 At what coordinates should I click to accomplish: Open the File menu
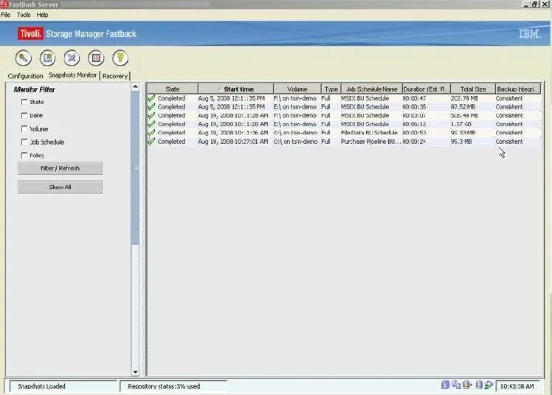click(x=6, y=15)
